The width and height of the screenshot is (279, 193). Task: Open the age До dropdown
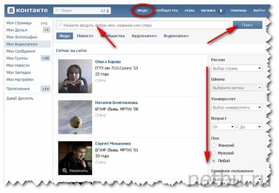point(250,126)
